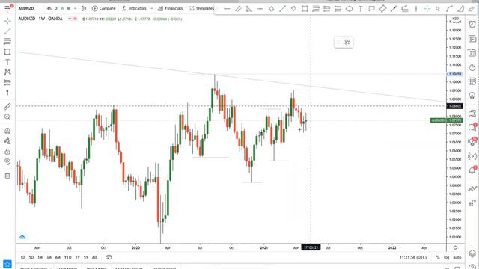
Task: Toggle percent scale mode
Action: click(438, 257)
